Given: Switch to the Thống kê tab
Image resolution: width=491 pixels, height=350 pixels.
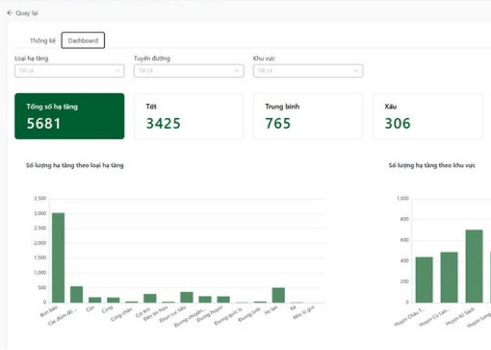Looking at the screenshot, I should coord(42,40).
